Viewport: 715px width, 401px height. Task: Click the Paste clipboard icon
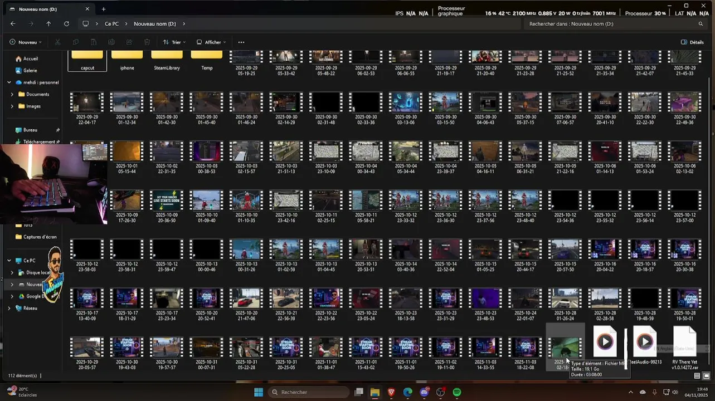[94, 42]
